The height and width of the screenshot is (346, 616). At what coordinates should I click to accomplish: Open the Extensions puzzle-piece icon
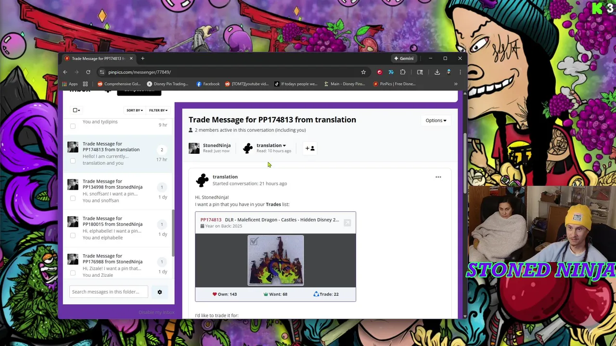[x=403, y=72]
